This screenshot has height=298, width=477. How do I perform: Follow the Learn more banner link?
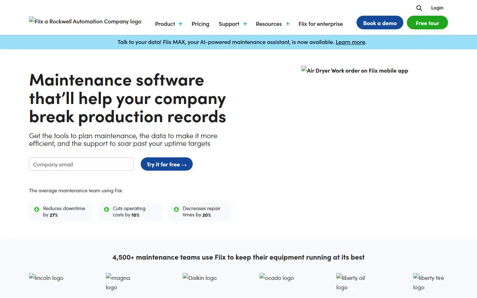(350, 42)
